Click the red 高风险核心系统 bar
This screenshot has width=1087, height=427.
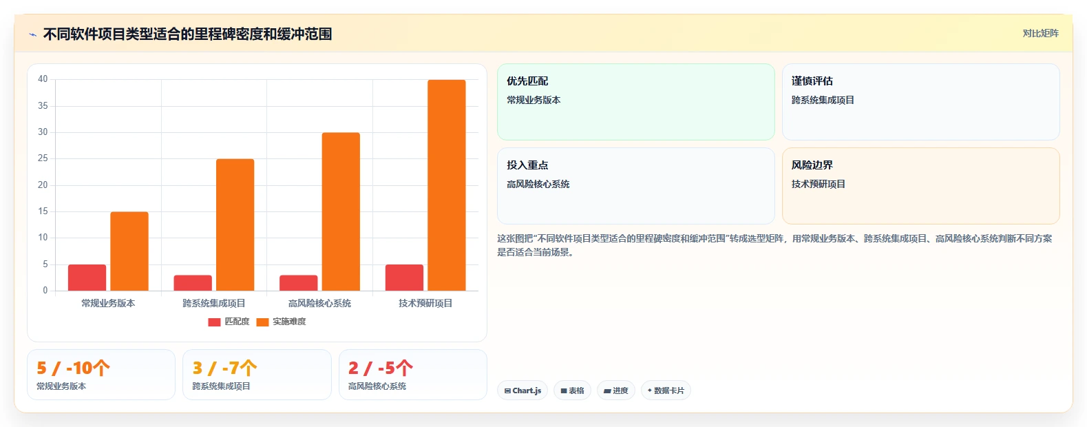(x=299, y=283)
